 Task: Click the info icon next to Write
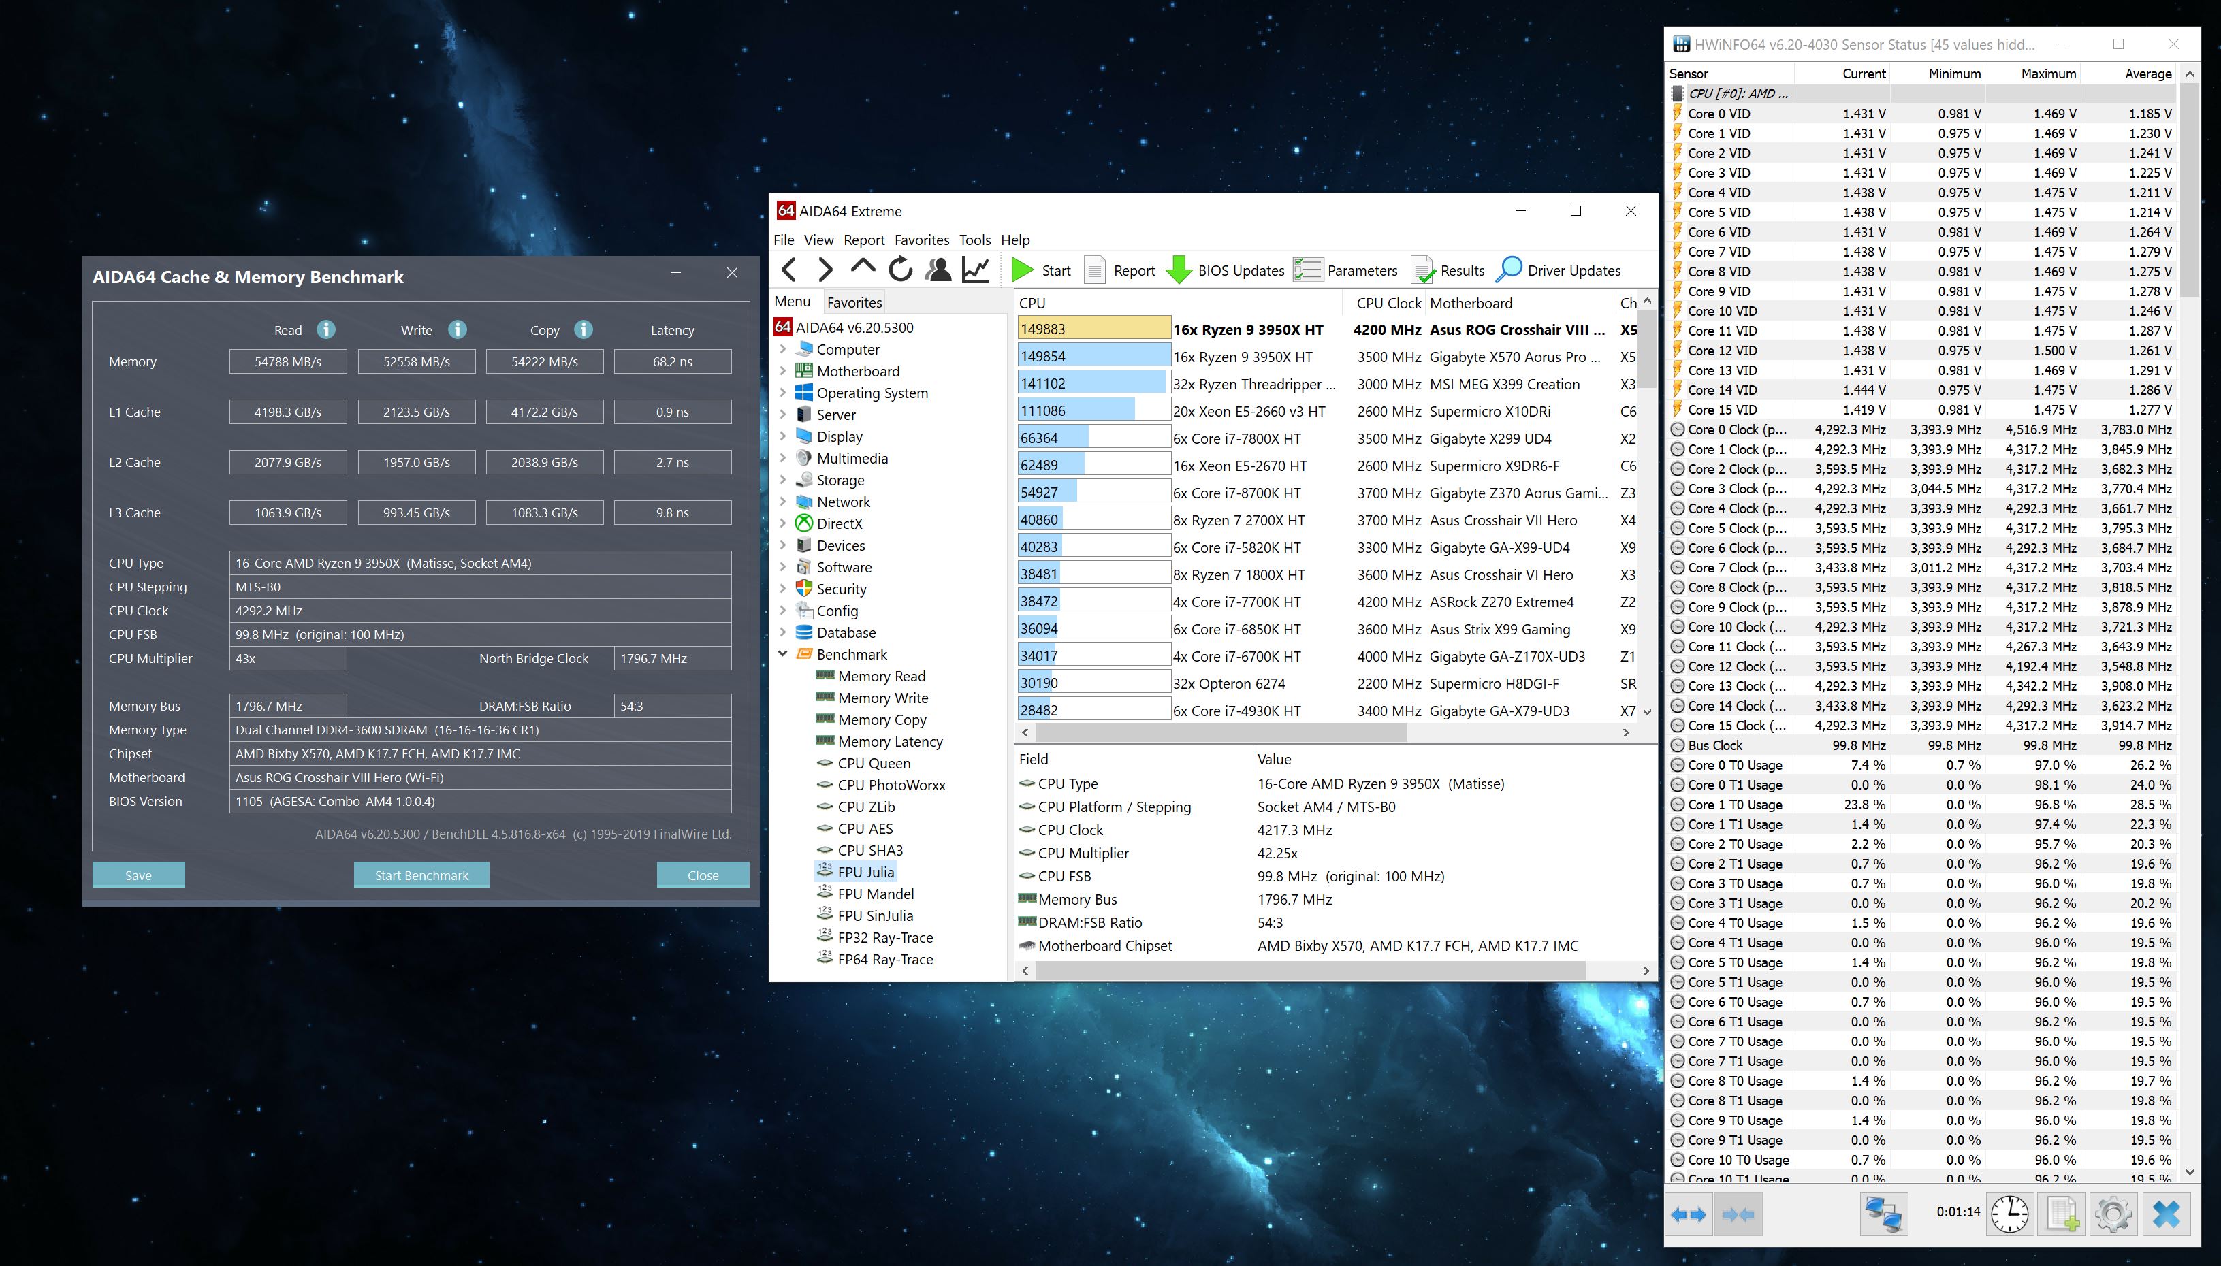click(458, 329)
